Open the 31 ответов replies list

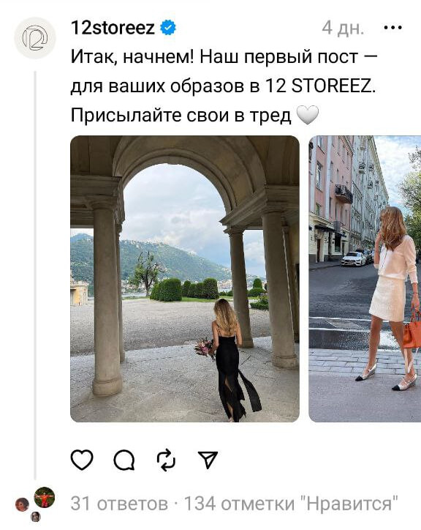(x=119, y=504)
